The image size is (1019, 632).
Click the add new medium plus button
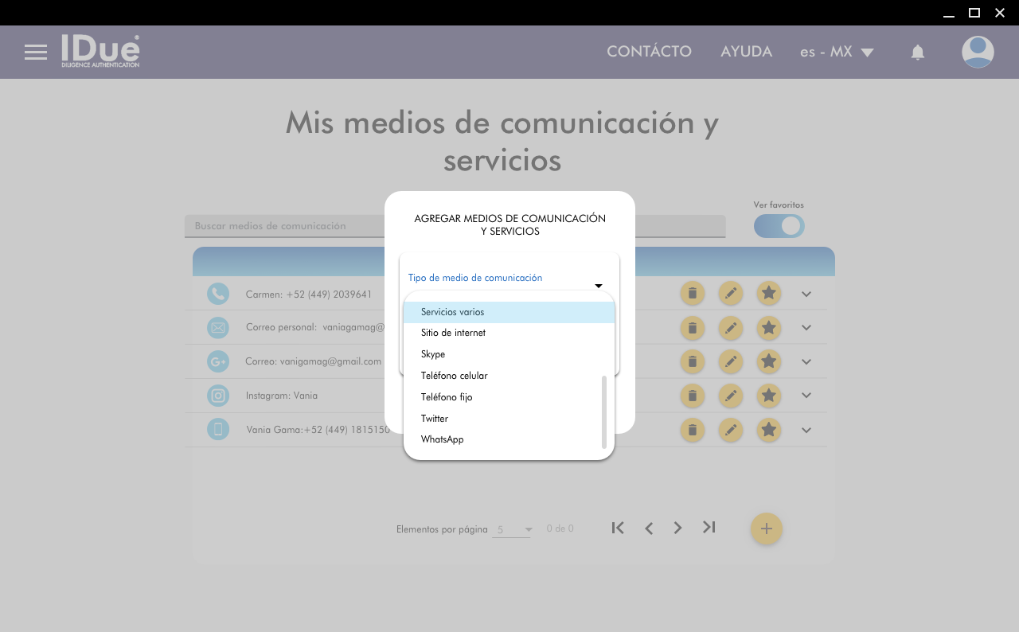point(766,529)
